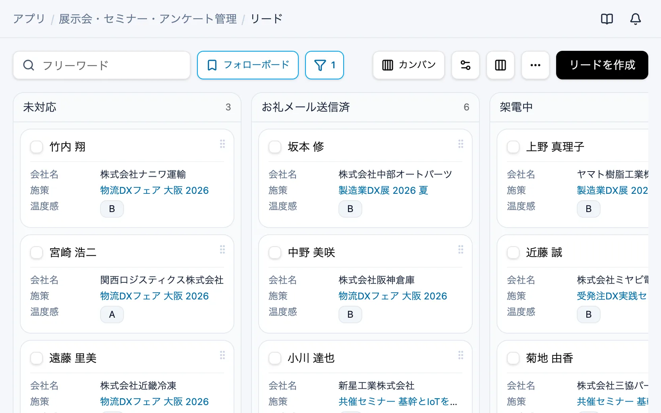Go to アプリ in the breadcrumb
This screenshot has height=413, width=661.
29,19
